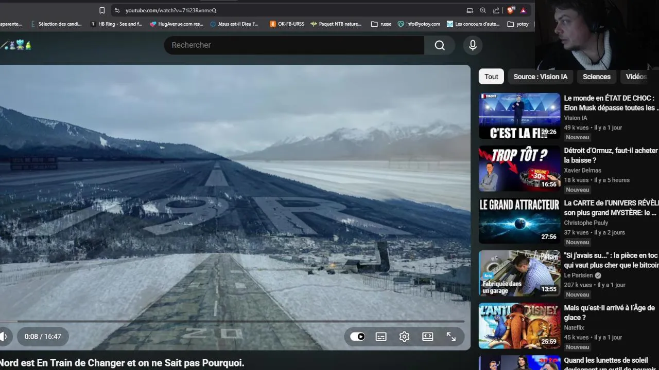Screen dimensions: 659x370
Task: Click channel name Le Parisien
Action: pyautogui.click(x=579, y=275)
